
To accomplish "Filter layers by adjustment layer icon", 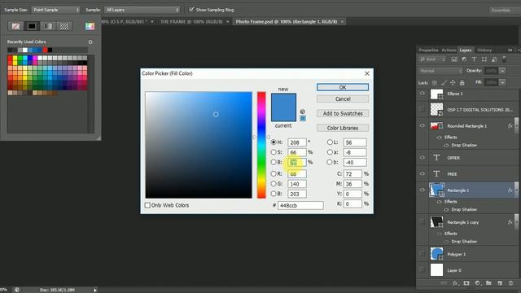I will click(464, 59).
